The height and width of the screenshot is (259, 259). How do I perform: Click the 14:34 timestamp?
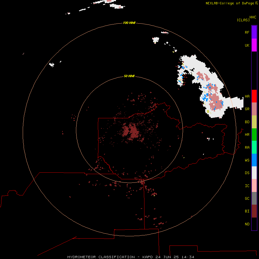[188, 257]
